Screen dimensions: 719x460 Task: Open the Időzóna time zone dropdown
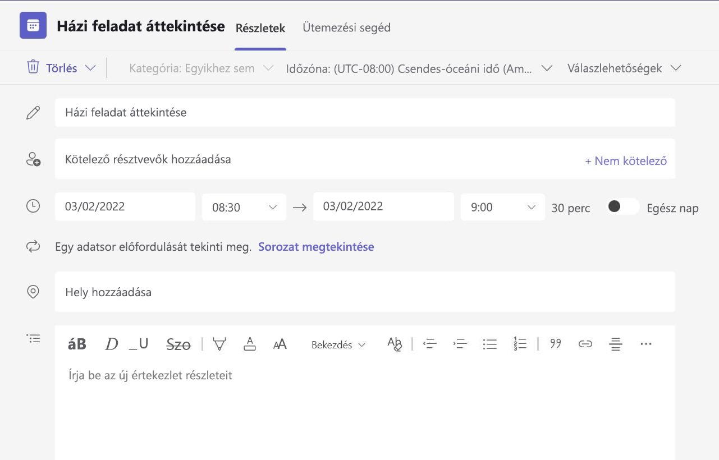(x=419, y=68)
